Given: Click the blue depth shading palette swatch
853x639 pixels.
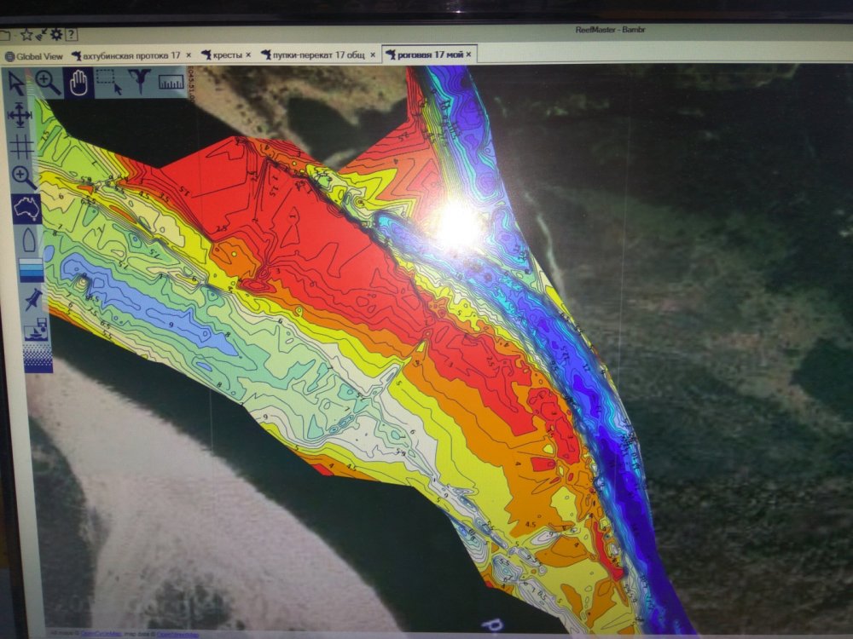Looking at the screenshot, I should coord(30,269).
